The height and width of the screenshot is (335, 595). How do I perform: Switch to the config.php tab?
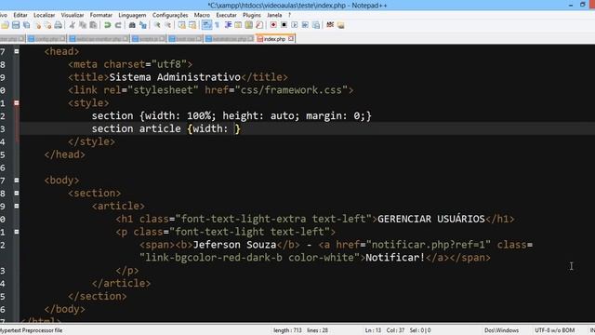[46, 39]
